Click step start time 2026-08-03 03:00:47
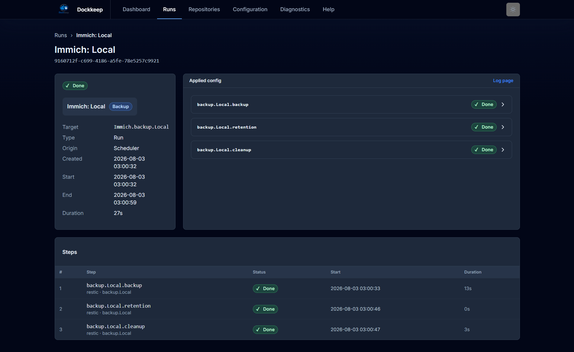This screenshot has width=574, height=352. pos(355,330)
